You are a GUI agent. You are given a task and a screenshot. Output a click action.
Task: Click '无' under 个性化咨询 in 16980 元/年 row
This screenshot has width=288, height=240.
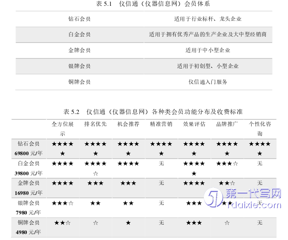point(260,183)
